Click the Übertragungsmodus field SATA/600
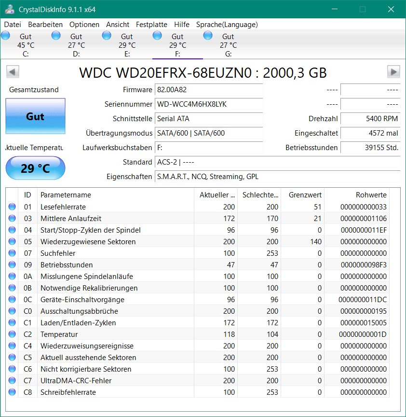 click(x=209, y=133)
